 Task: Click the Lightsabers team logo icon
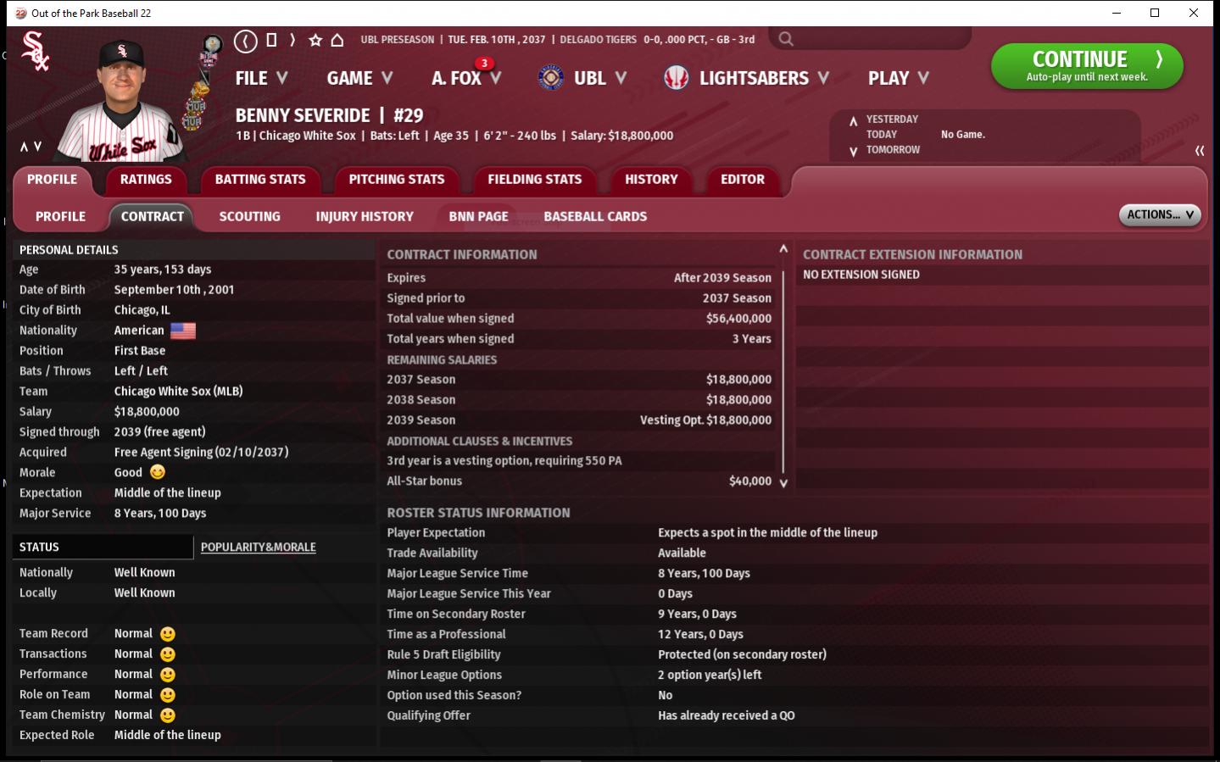677,78
